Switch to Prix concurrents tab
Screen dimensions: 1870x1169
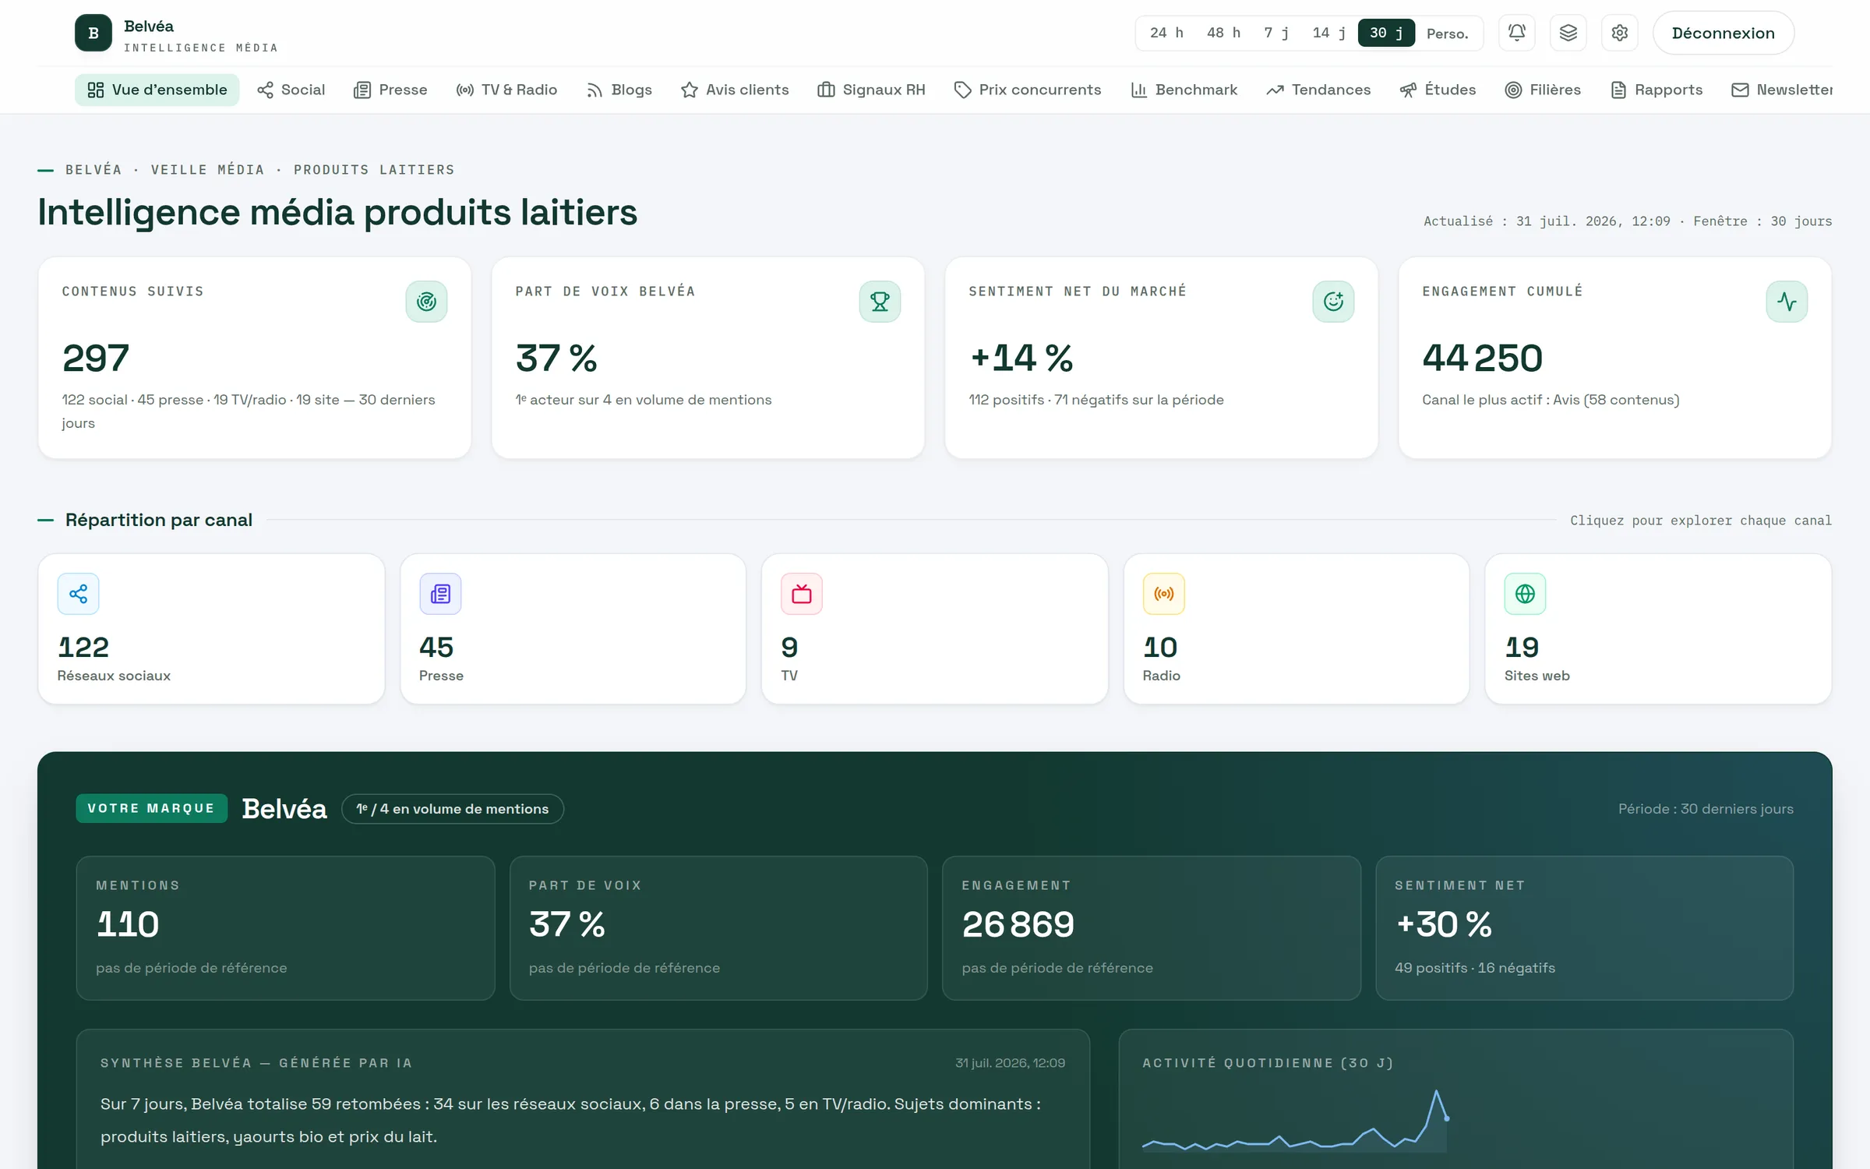point(1028,90)
